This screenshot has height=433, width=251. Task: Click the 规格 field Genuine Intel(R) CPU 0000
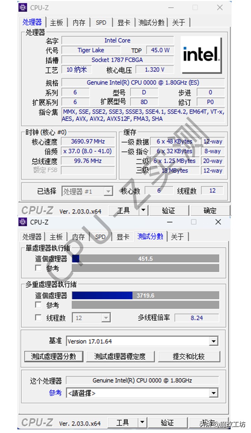click(x=143, y=83)
